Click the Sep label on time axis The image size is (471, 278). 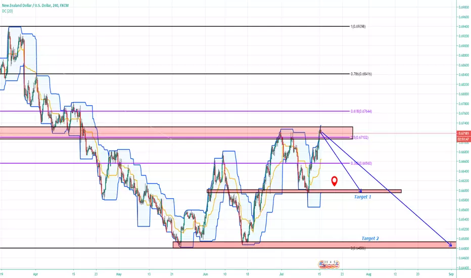click(451, 274)
